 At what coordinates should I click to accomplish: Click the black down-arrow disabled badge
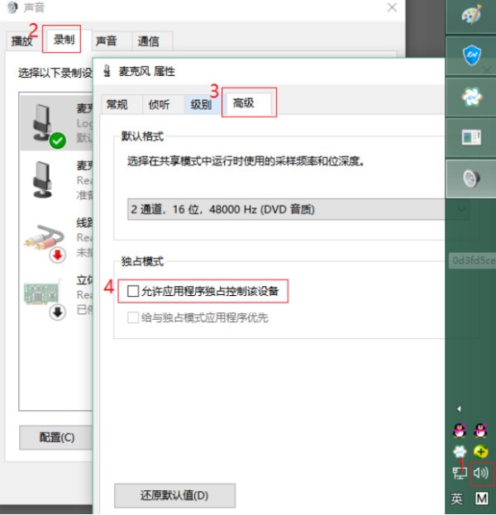pos(58,312)
